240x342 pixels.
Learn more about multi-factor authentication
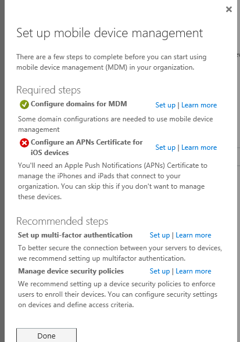coord(194,235)
